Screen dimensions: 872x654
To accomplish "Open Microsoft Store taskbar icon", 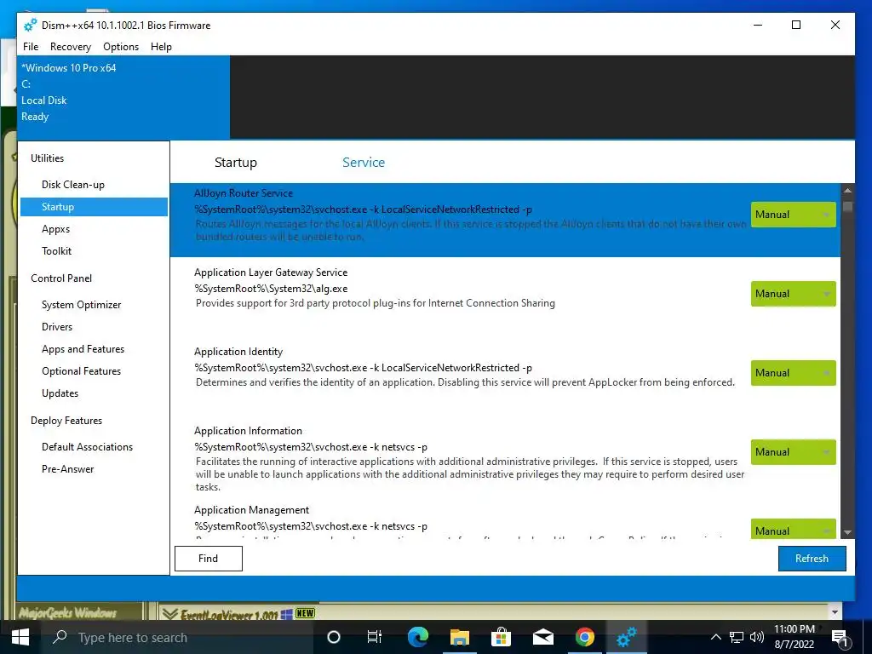I will [501, 637].
